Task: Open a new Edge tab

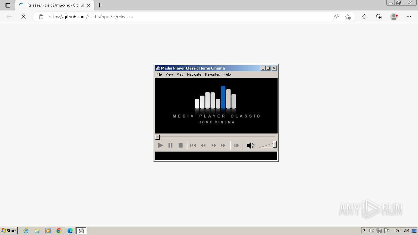Action: [100, 5]
